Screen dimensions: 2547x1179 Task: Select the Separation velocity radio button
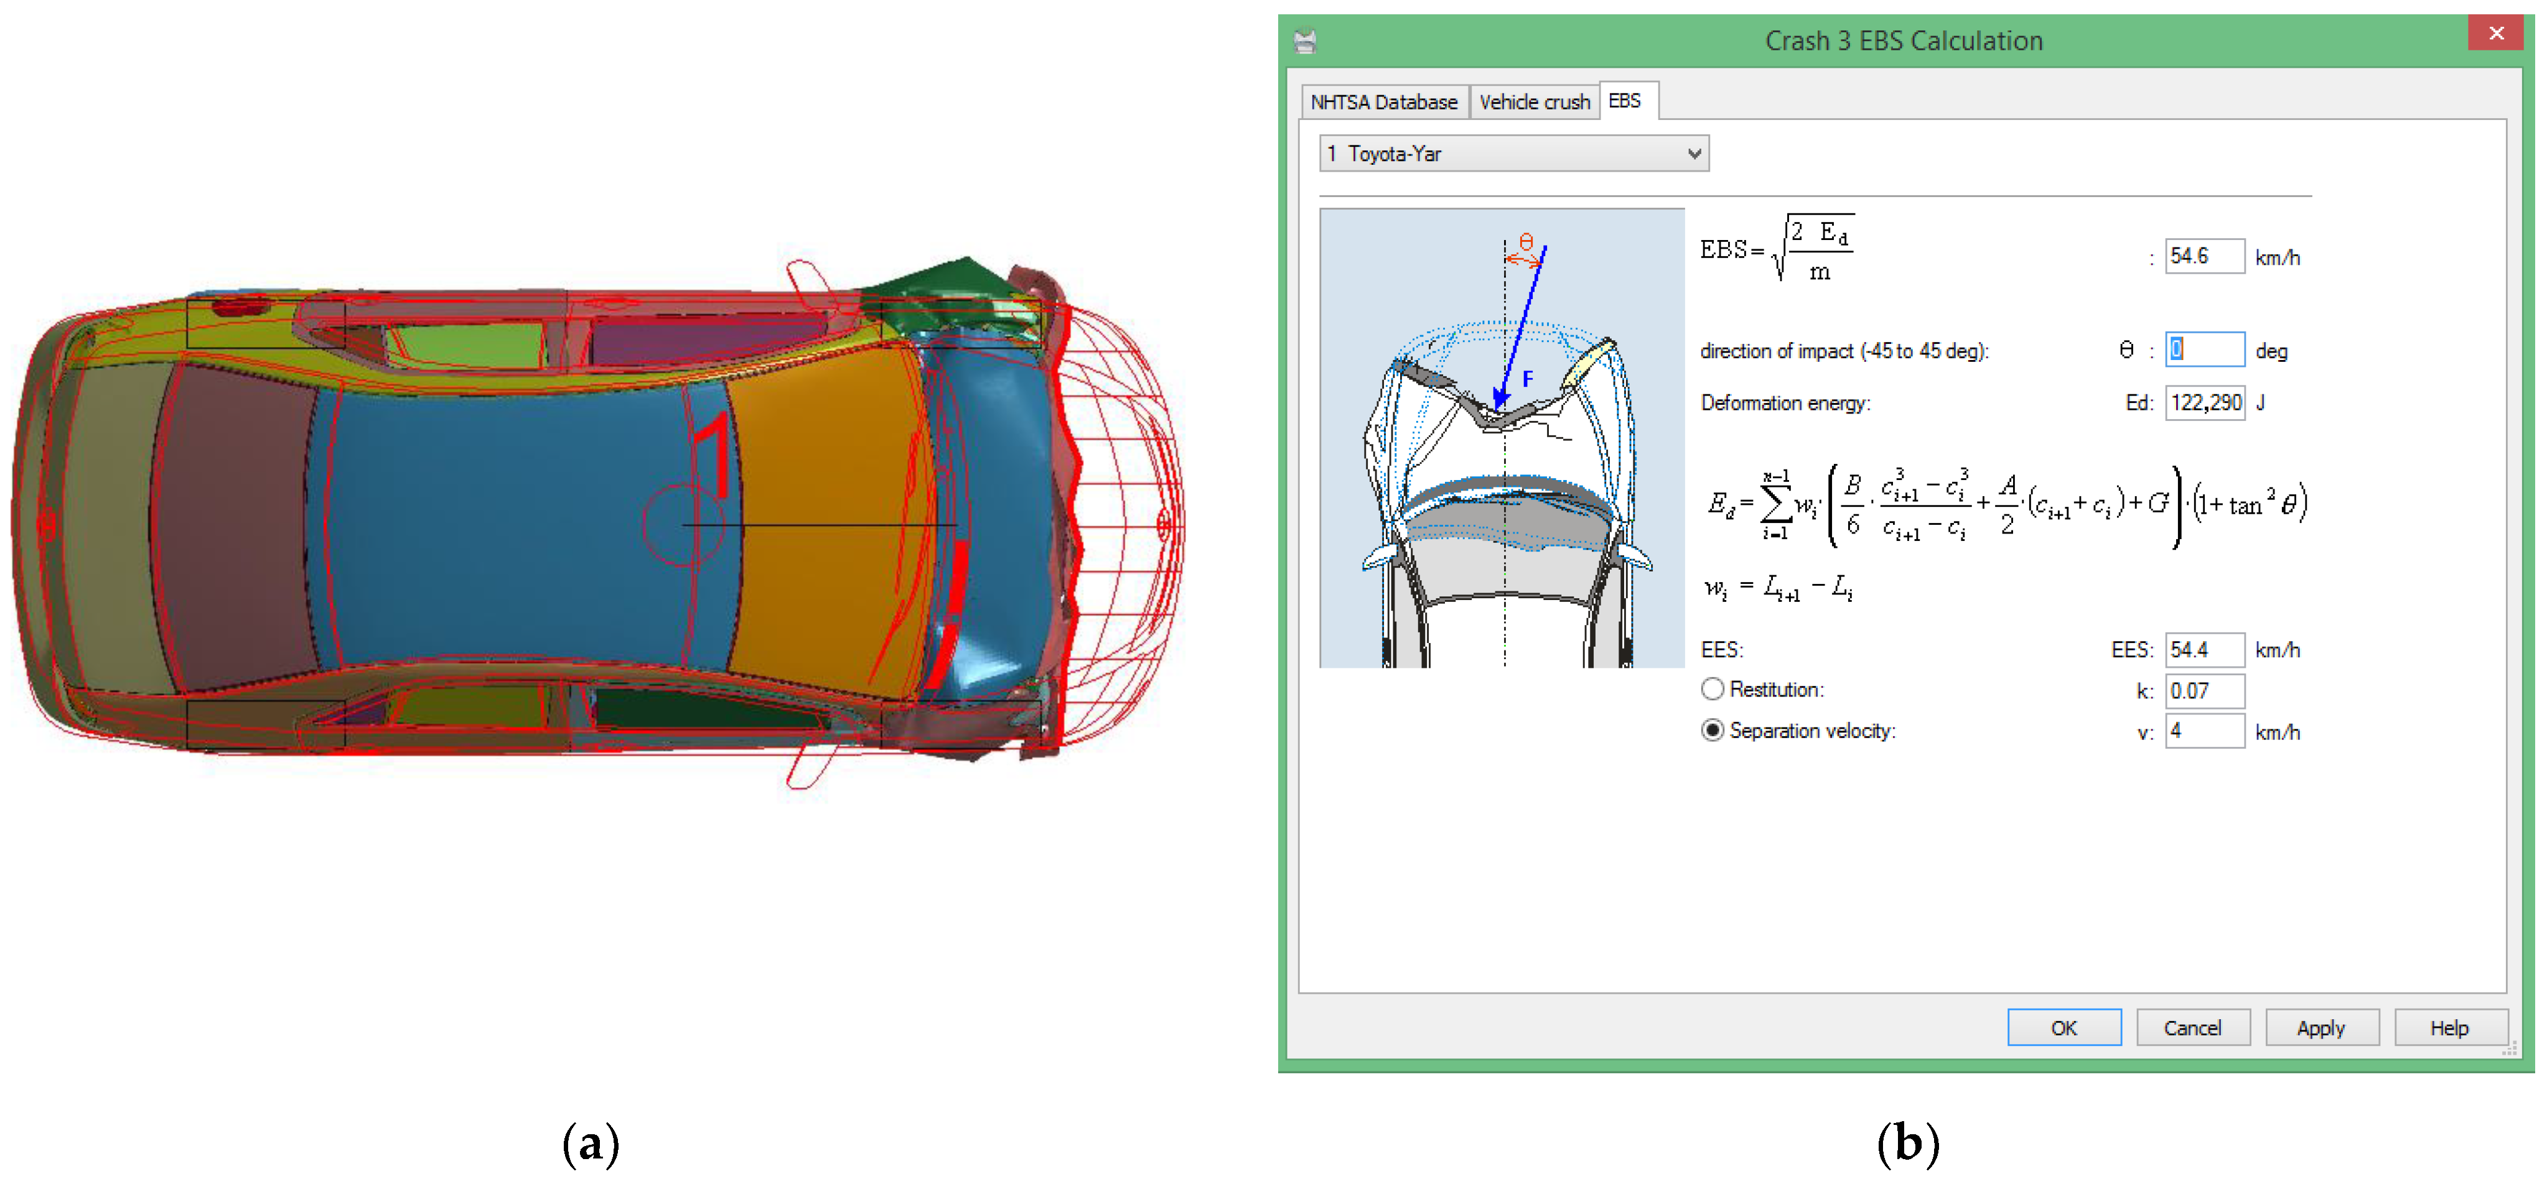point(1714,730)
